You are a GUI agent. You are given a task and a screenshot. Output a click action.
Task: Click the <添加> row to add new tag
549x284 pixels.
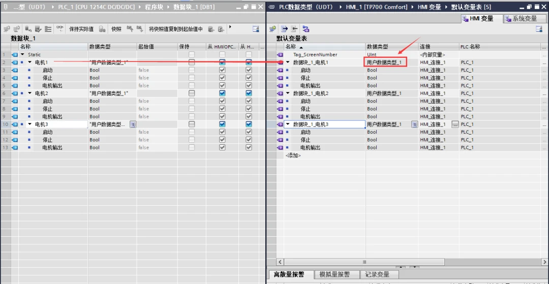(293, 155)
